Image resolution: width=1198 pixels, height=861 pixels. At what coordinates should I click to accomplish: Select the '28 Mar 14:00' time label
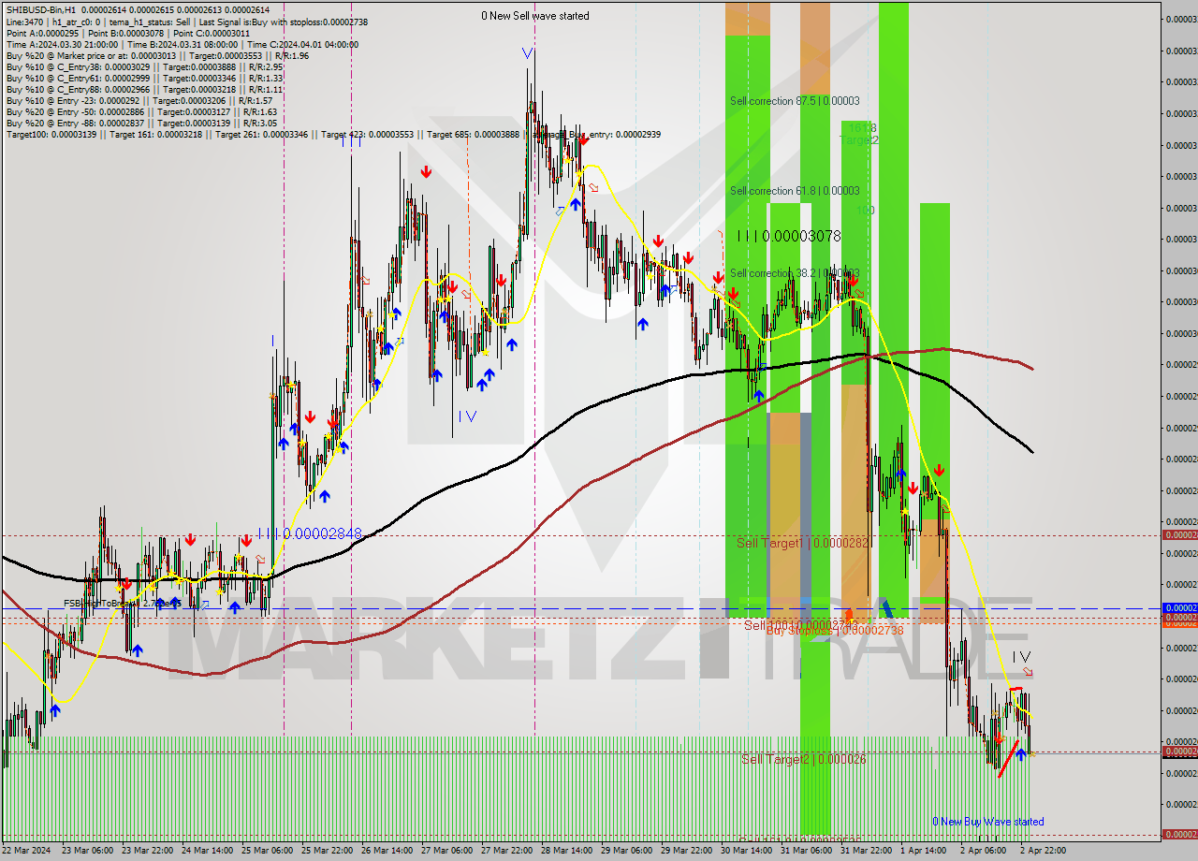coord(568,851)
